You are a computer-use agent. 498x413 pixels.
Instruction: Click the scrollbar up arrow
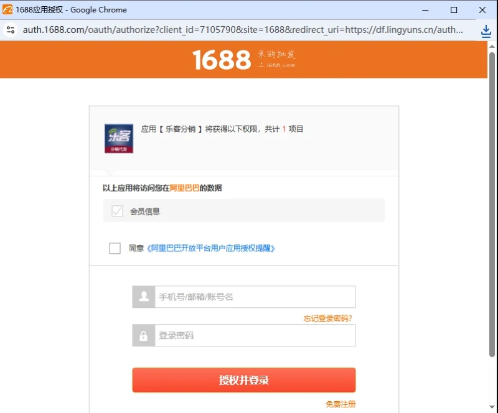[x=492, y=47]
